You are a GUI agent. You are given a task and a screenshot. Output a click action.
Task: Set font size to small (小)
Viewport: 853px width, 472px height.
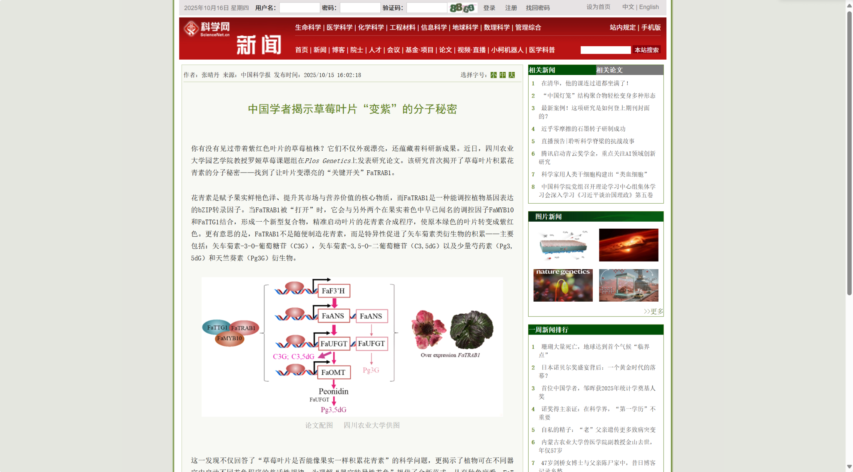[494, 75]
